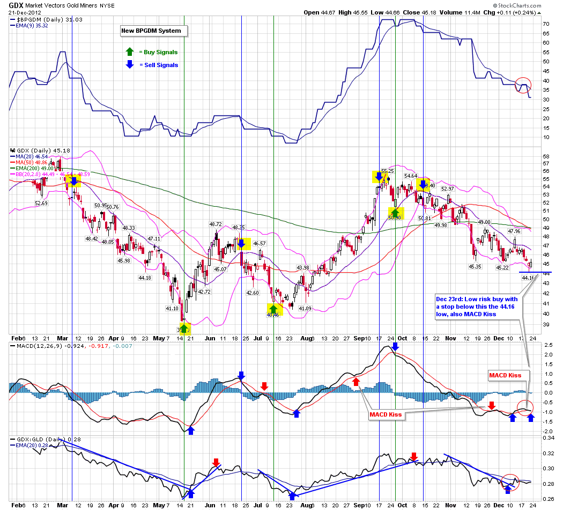This screenshot has width=563, height=510.
Task: Click the red down arrow on the MACD in early December
Action: [x=492, y=406]
